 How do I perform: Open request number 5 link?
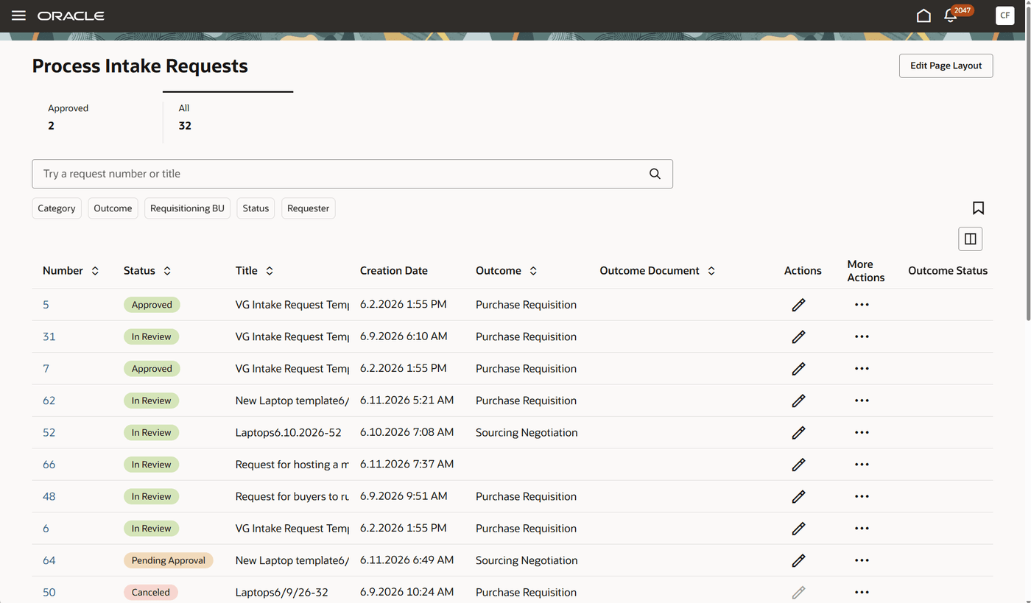tap(46, 305)
